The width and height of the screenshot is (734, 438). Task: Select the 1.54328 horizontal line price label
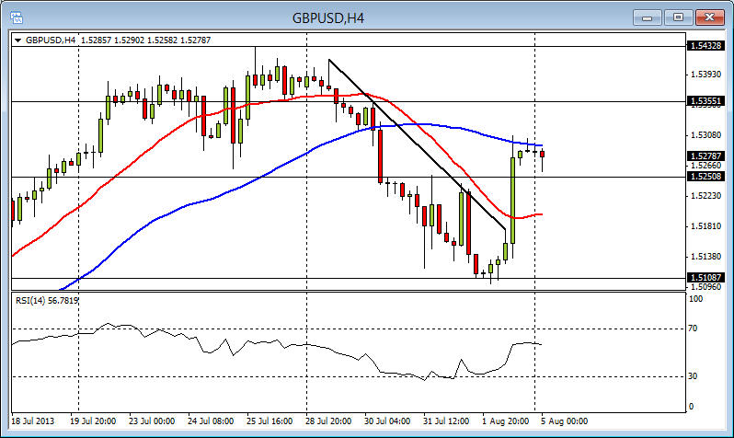click(706, 46)
